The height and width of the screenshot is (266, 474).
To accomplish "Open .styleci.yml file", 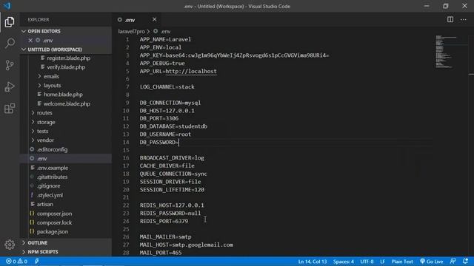I will [50, 195].
